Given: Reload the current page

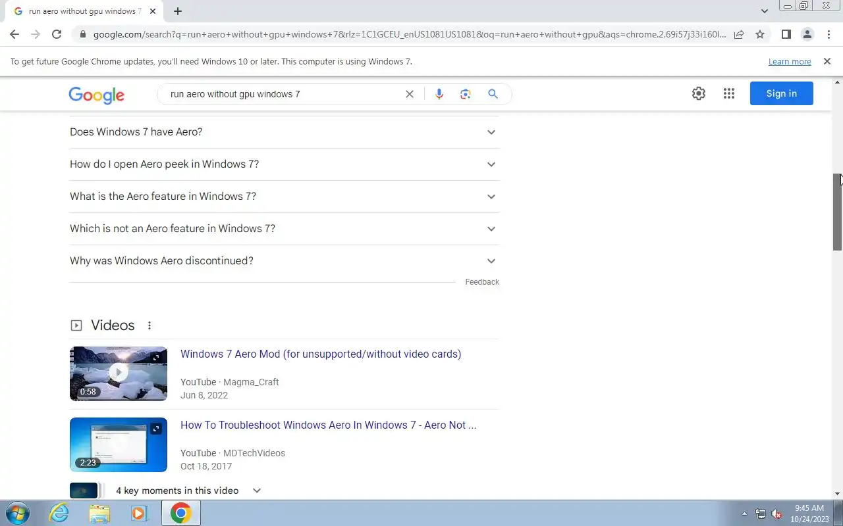Looking at the screenshot, I should point(57,34).
